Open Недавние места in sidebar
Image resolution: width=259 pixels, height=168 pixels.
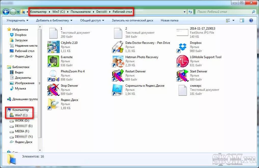pos(26,46)
